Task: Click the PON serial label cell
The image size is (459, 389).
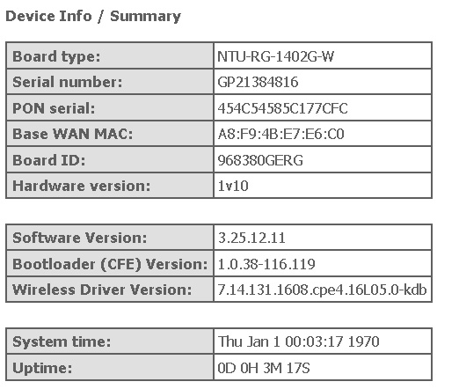Action: pyautogui.click(x=110, y=108)
